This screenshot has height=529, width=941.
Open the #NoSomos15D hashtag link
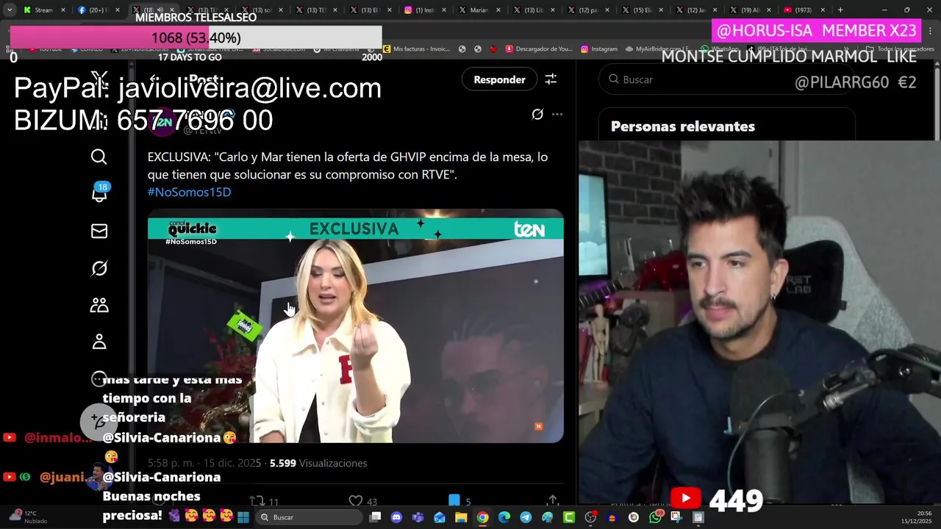[x=189, y=192]
